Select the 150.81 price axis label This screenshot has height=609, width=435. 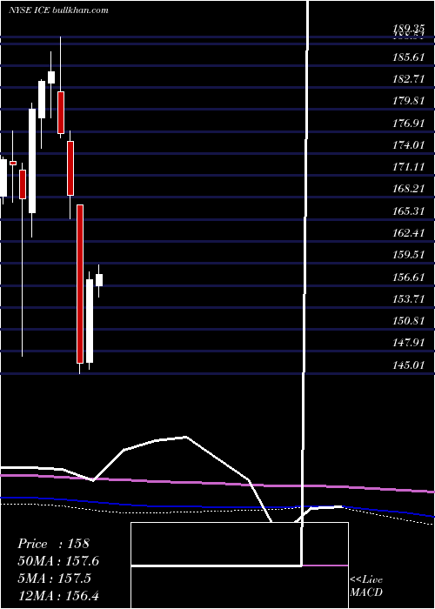click(408, 321)
